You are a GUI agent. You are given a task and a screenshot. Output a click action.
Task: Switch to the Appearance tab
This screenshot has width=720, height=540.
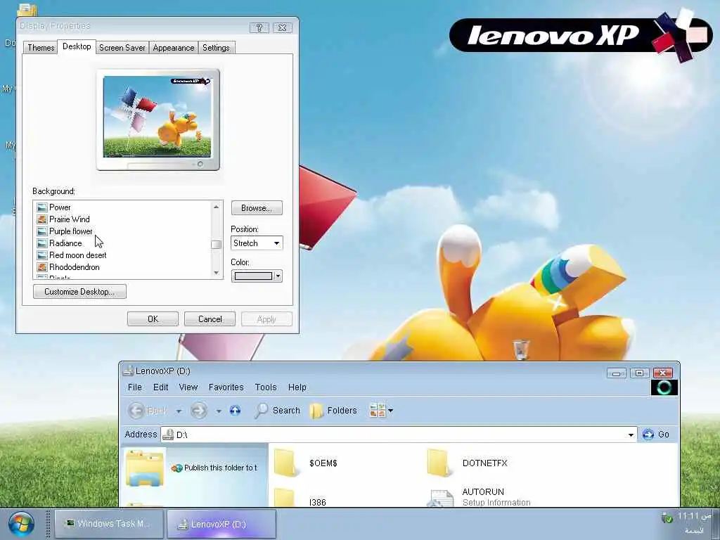pyautogui.click(x=174, y=48)
